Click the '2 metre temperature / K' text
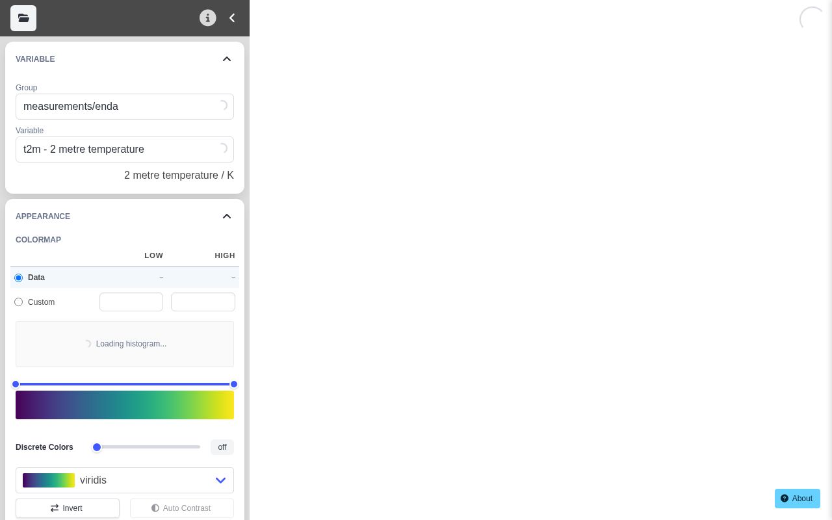Image resolution: width=832 pixels, height=520 pixels. (179, 175)
